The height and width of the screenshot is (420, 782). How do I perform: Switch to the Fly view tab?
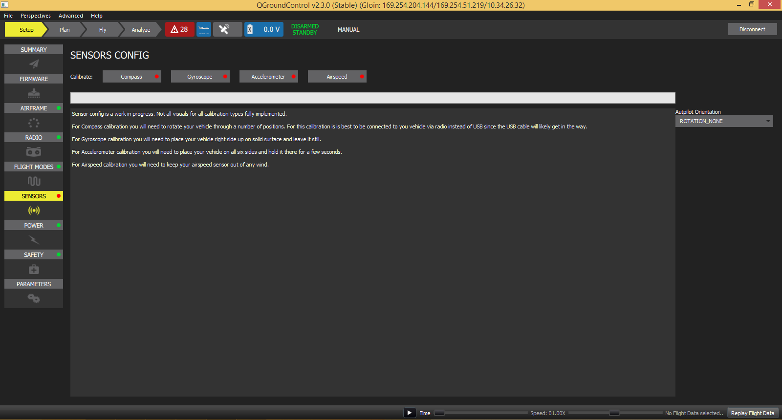103,30
